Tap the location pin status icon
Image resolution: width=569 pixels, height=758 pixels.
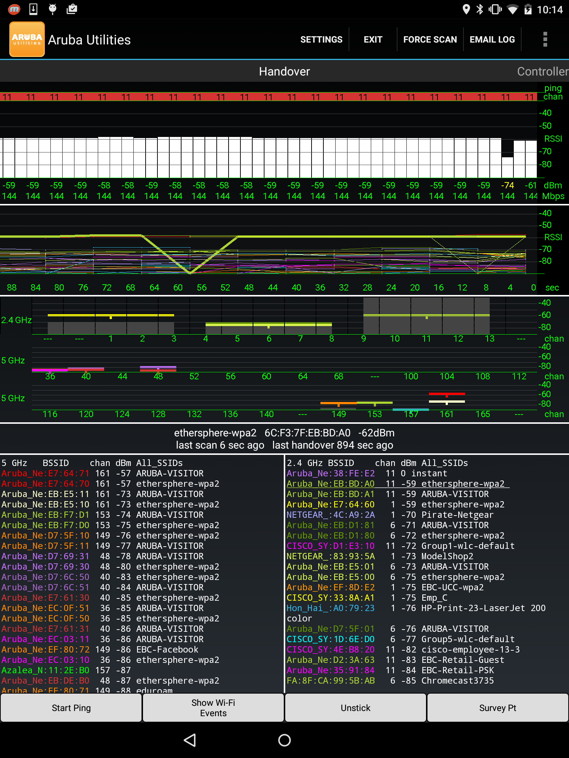466,9
